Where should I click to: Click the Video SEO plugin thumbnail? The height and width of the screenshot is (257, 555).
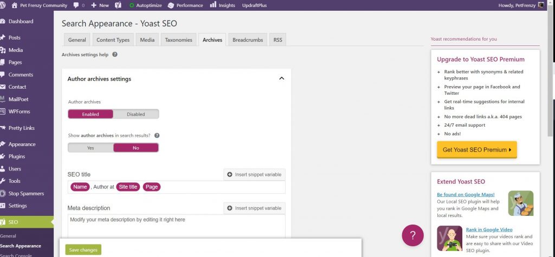point(449,238)
